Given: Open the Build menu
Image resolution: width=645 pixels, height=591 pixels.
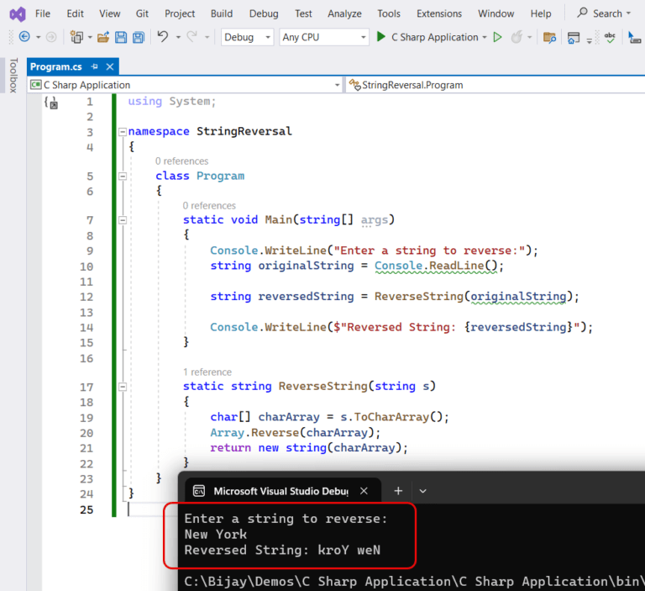Looking at the screenshot, I should pos(222,13).
